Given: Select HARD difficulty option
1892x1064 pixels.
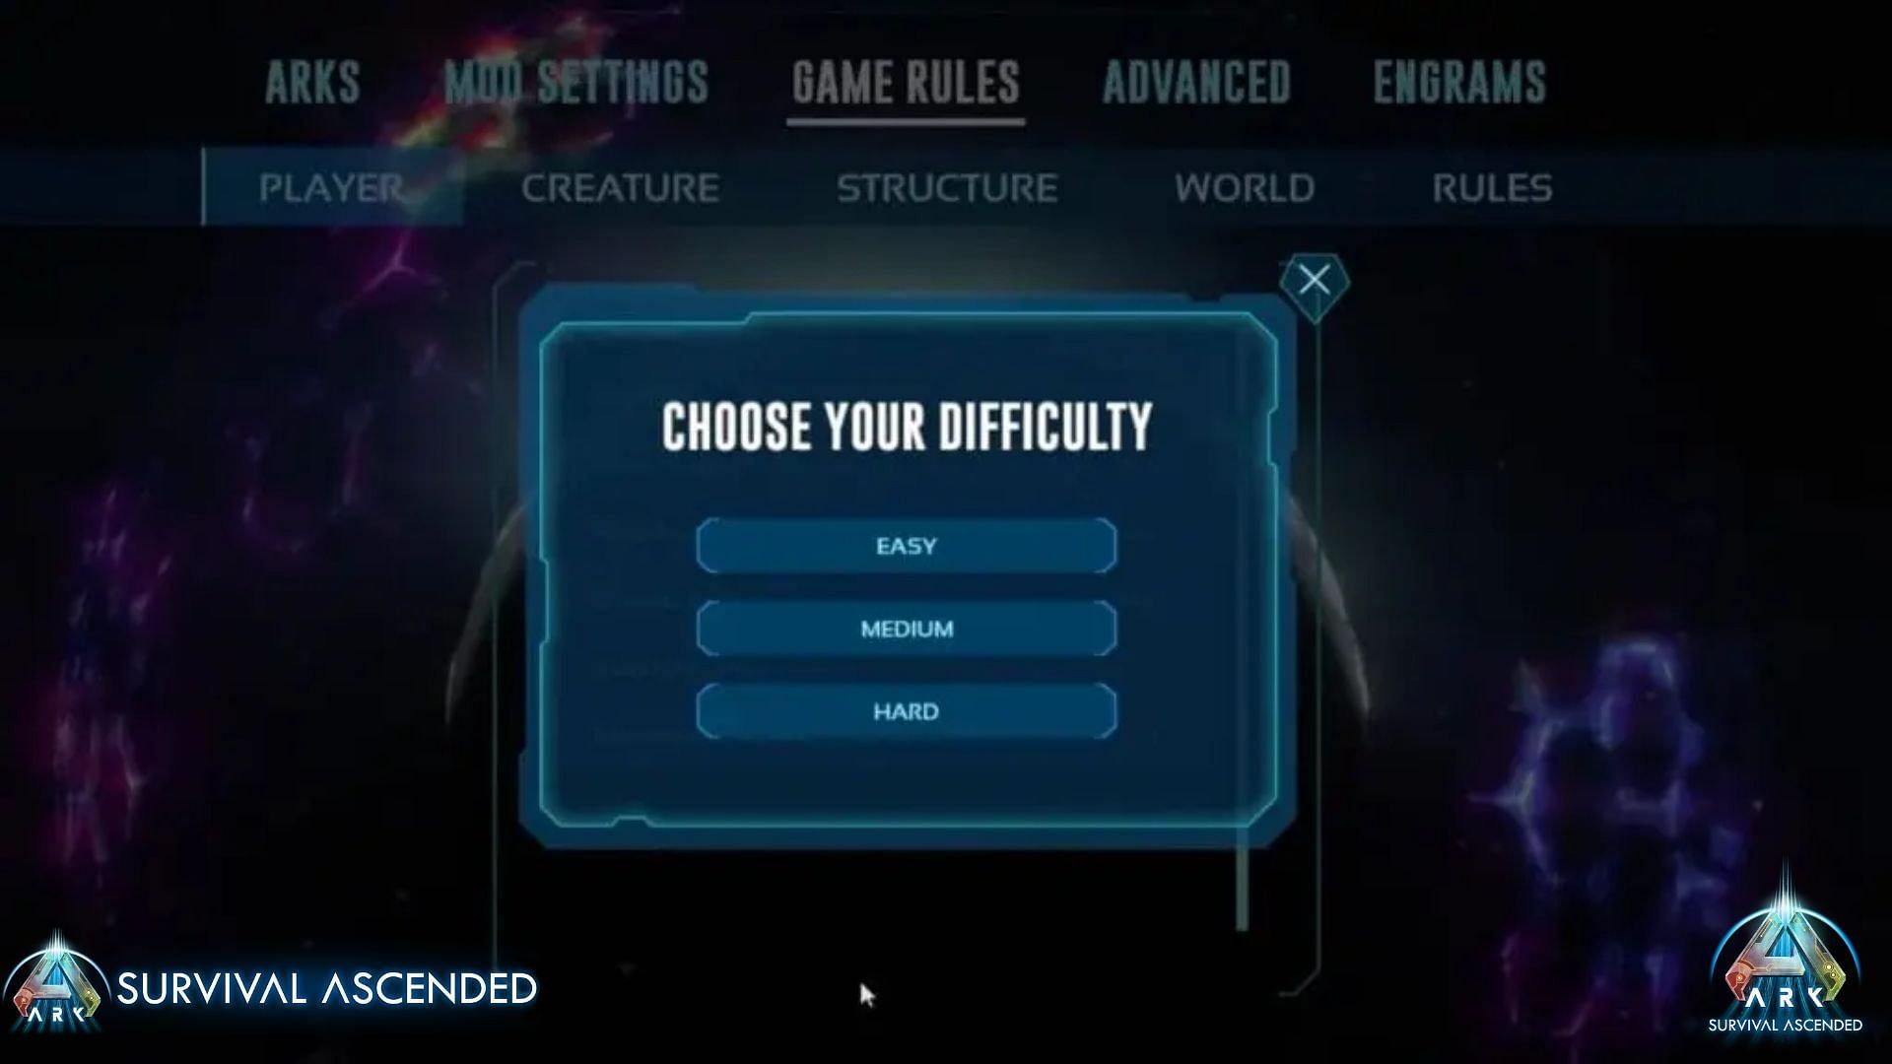Looking at the screenshot, I should (906, 712).
